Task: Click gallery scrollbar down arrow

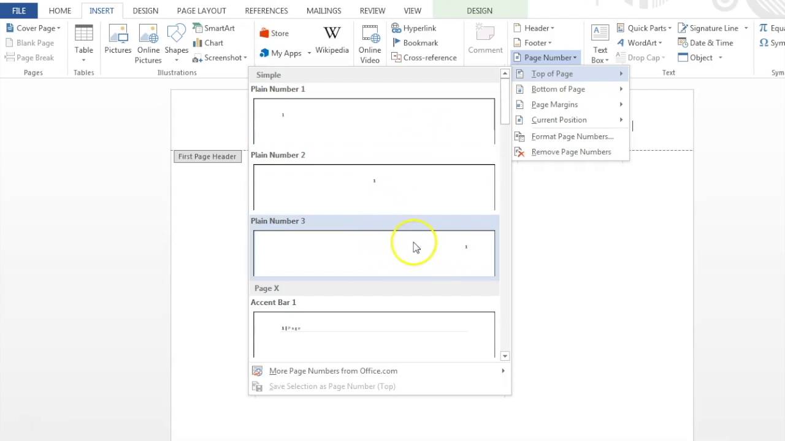Action: pyautogui.click(x=505, y=356)
